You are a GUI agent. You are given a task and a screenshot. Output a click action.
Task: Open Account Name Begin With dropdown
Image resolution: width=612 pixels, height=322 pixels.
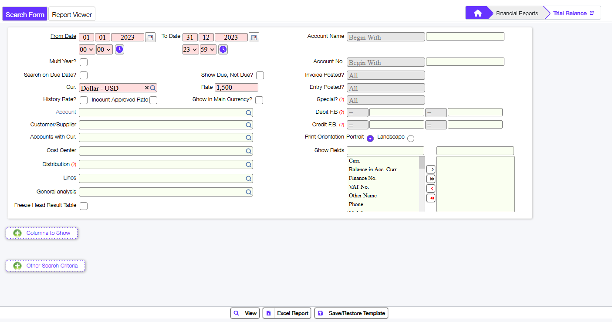tap(386, 37)
